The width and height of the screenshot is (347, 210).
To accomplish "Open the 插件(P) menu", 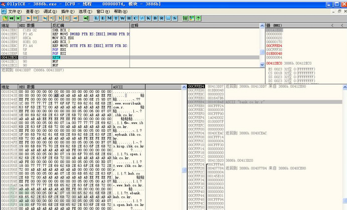I will pos(68,12).
